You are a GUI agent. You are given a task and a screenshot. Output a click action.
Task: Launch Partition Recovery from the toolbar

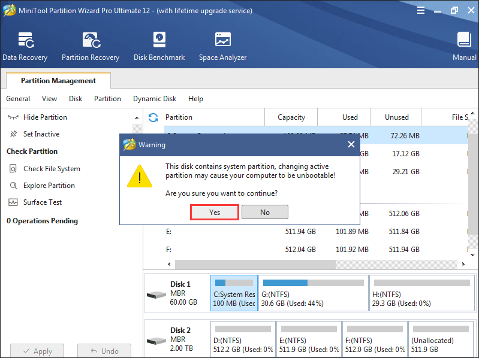pyautogui.click(x=91, y=46)
